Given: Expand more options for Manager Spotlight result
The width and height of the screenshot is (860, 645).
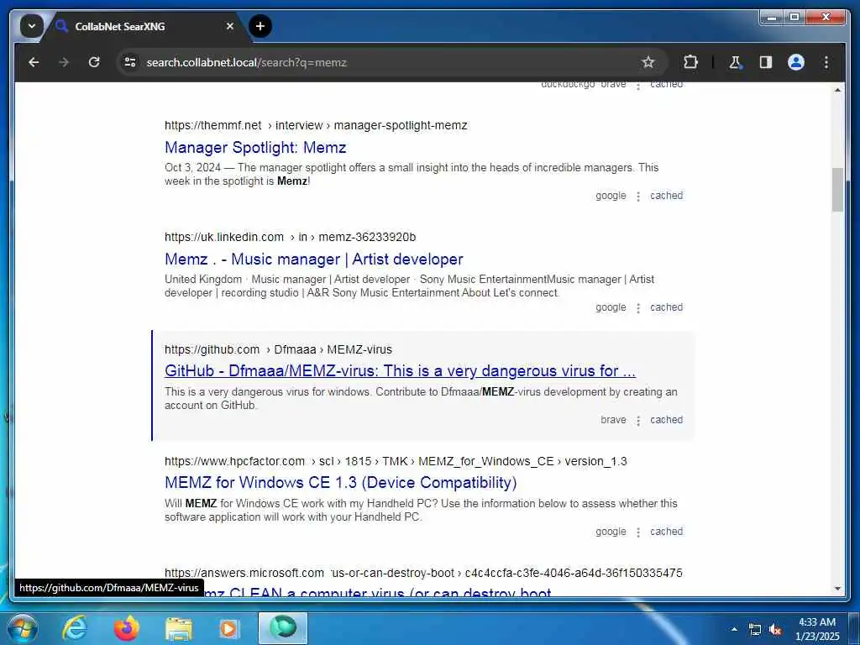Looking at the screenshot, I should click(638, 197).
